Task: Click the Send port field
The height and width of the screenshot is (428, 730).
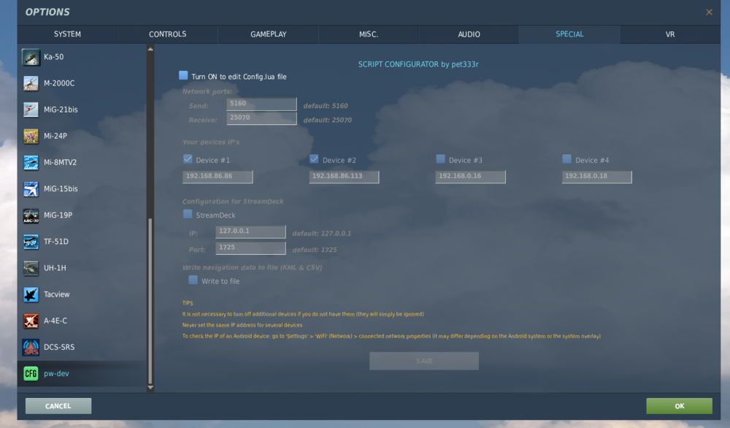Action: pos(261,104)
